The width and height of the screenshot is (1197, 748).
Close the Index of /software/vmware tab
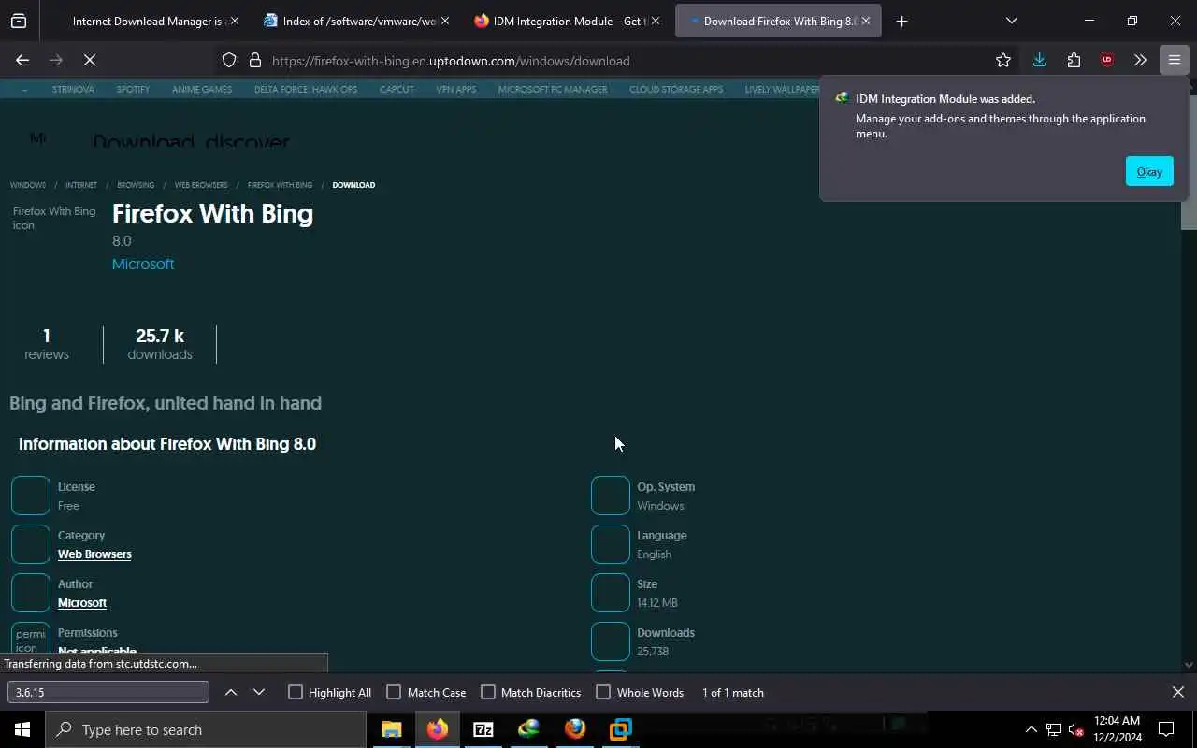444,21
